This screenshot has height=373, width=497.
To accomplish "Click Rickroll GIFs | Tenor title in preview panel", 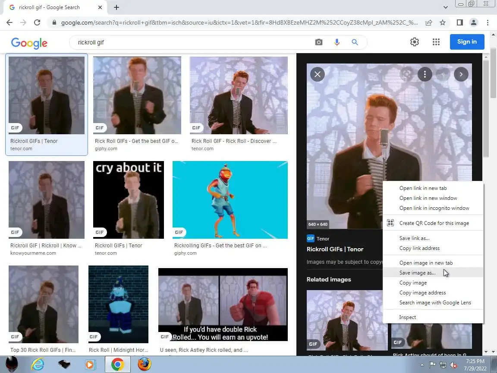I will pyautogui.click(x=335, y=249).
